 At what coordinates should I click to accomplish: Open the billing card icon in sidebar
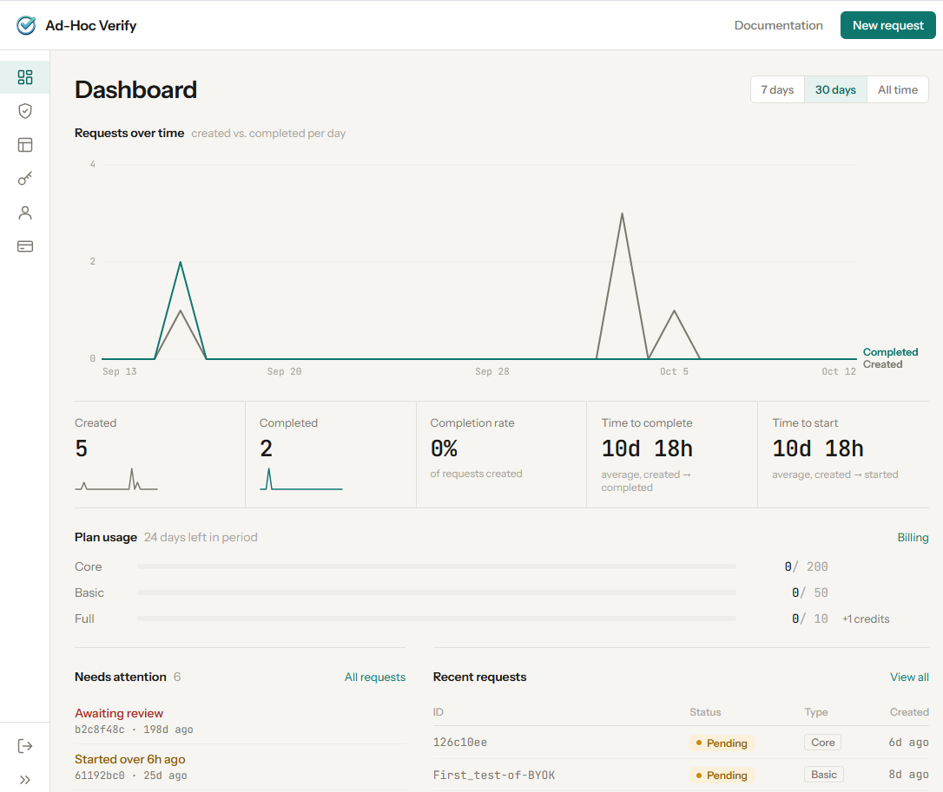(x=24, y=246)
